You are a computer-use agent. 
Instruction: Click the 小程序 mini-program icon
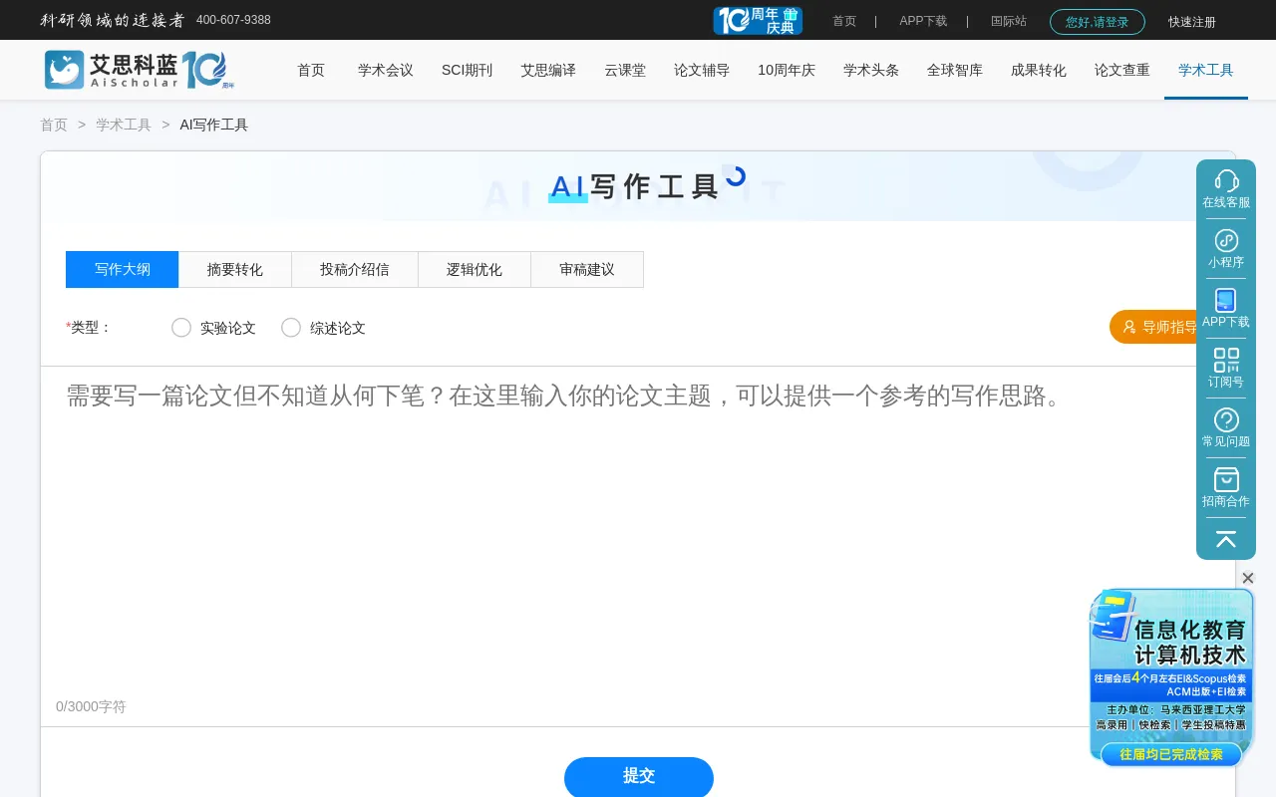point(1226,241)
